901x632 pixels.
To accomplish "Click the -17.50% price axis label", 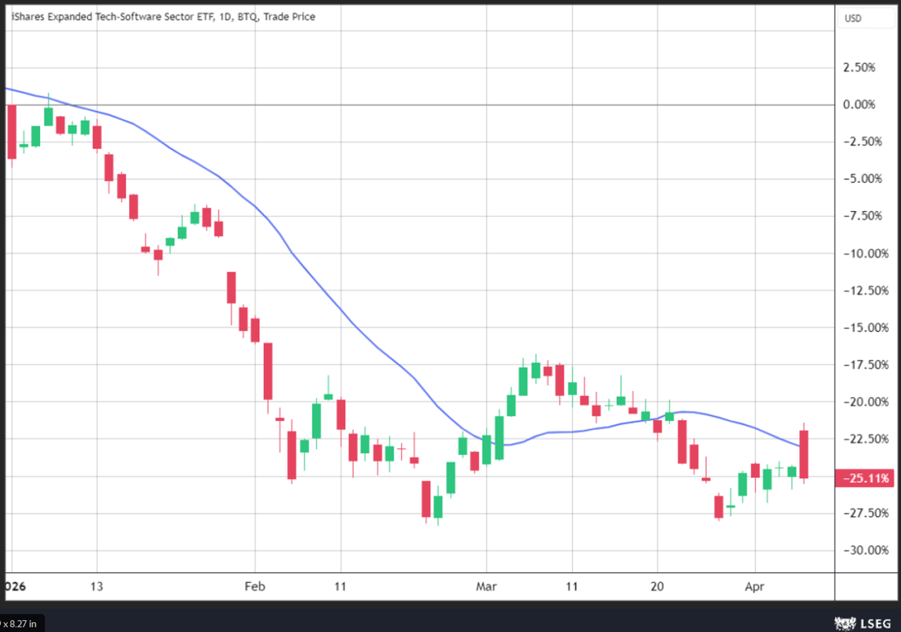I will point(866,364).
